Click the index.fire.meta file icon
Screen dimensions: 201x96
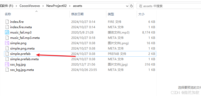tap(7, 27)
